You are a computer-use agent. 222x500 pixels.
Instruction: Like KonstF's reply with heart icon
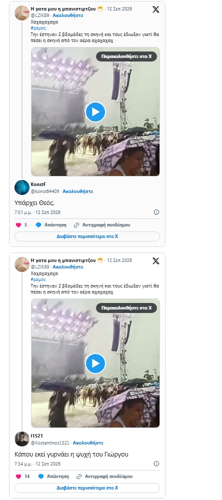coord(18,225)
